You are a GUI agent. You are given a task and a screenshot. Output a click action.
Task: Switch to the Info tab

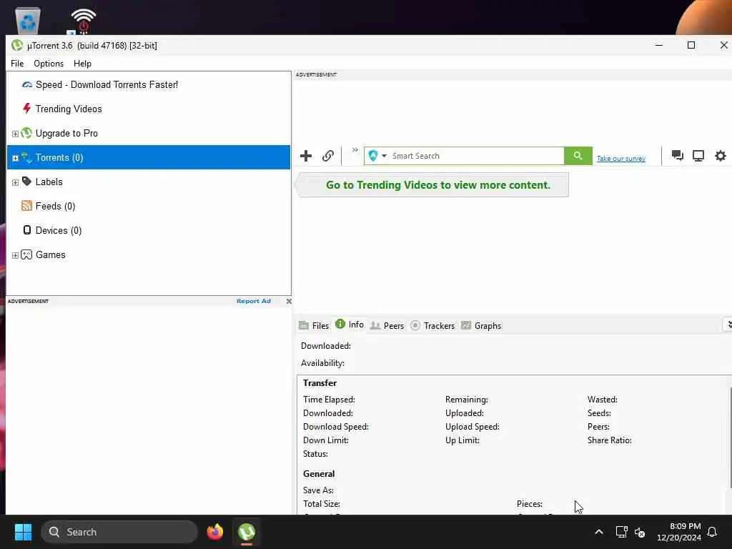[x=350, y=325]
